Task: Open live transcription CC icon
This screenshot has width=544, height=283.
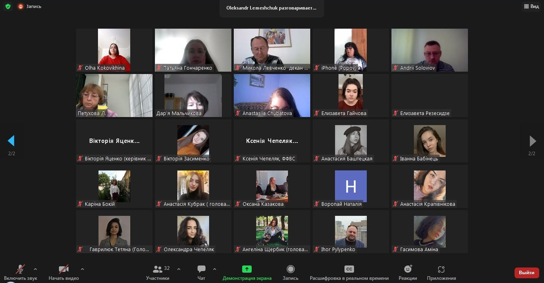Action: point(349,269)
